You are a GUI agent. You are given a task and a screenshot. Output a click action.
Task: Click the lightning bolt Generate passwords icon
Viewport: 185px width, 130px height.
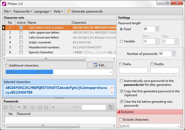(69, 11)
